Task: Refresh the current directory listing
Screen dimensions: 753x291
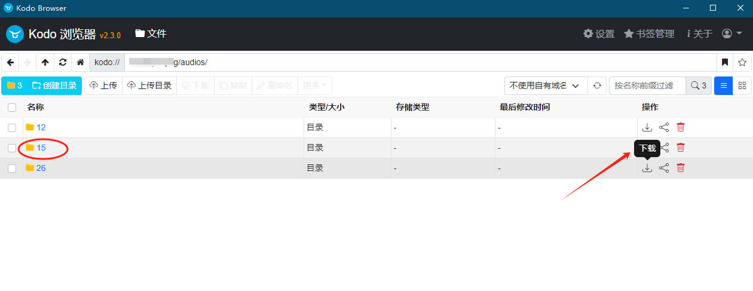Action: click(62, 62)
